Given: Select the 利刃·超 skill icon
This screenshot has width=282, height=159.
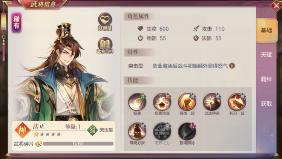Looking at the screenshot, I should click(x=237, y=102).
